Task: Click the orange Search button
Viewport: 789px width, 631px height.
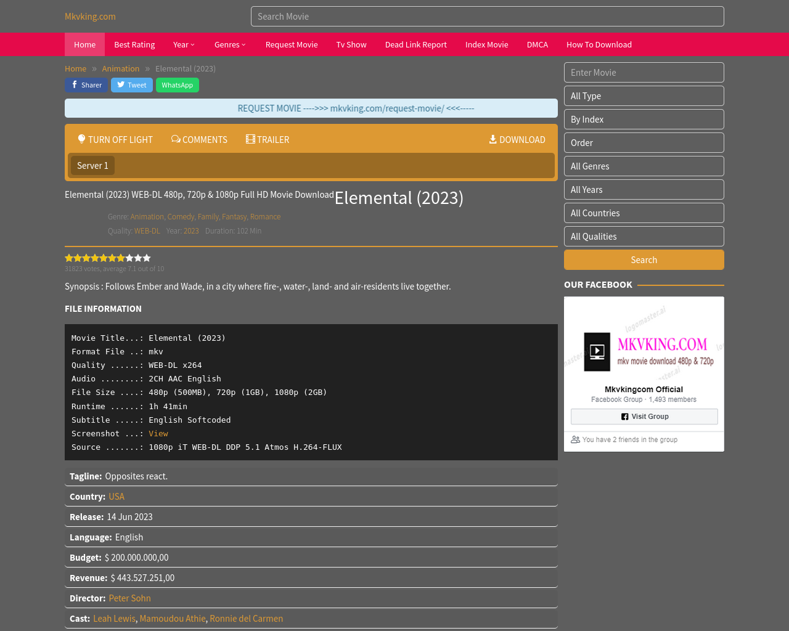Action: (x=644, y=260)
